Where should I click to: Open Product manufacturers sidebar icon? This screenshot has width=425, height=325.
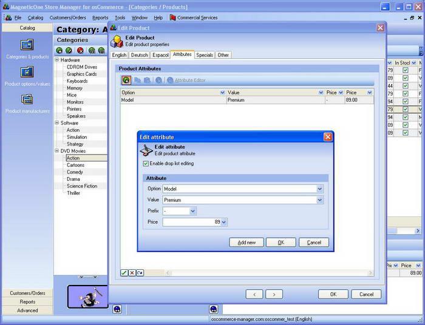27,99
